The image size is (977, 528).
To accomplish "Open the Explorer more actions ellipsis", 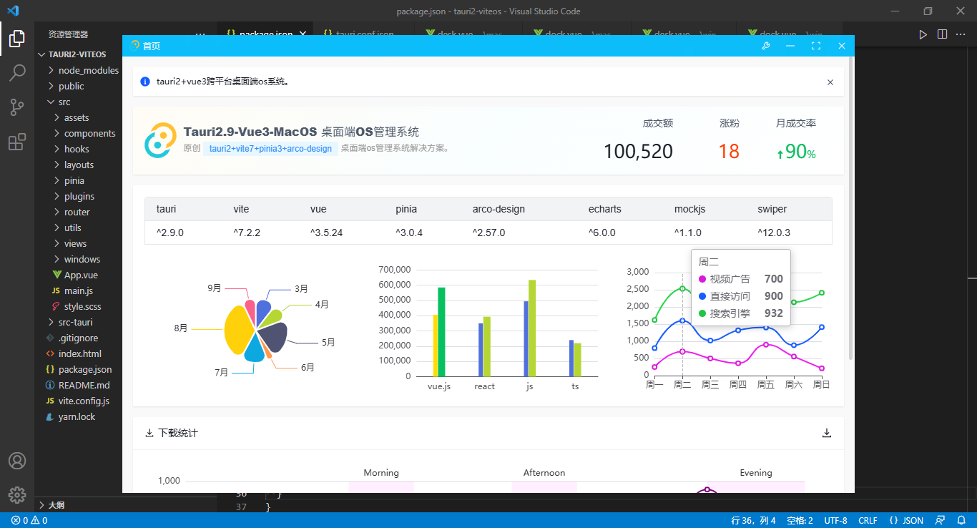I will point(200,34).
